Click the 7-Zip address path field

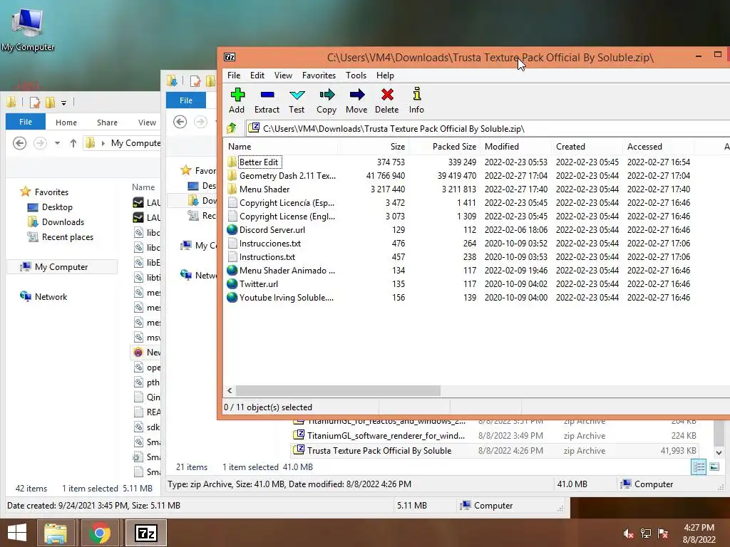click(486, 128)
